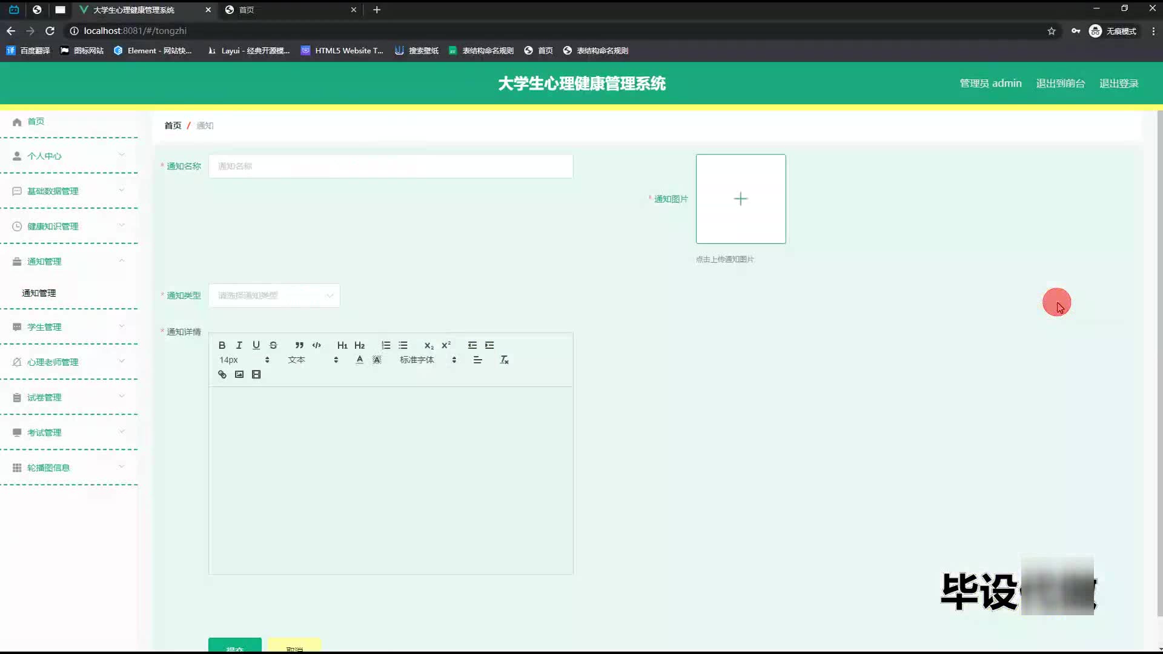Open the 通知管理 submenu item
The width and height of the screenshot is (1163, 654).
[39, 293]
